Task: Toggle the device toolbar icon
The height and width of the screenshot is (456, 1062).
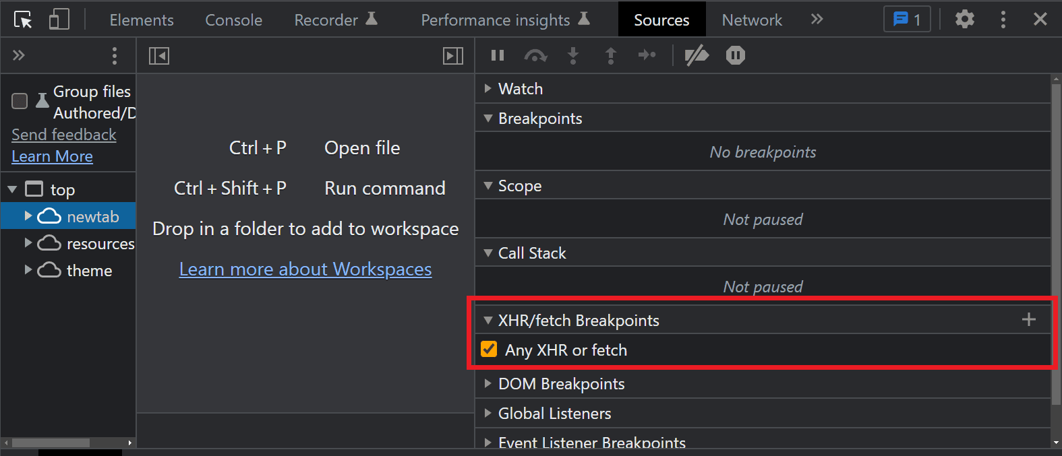Action: point(59,19)
